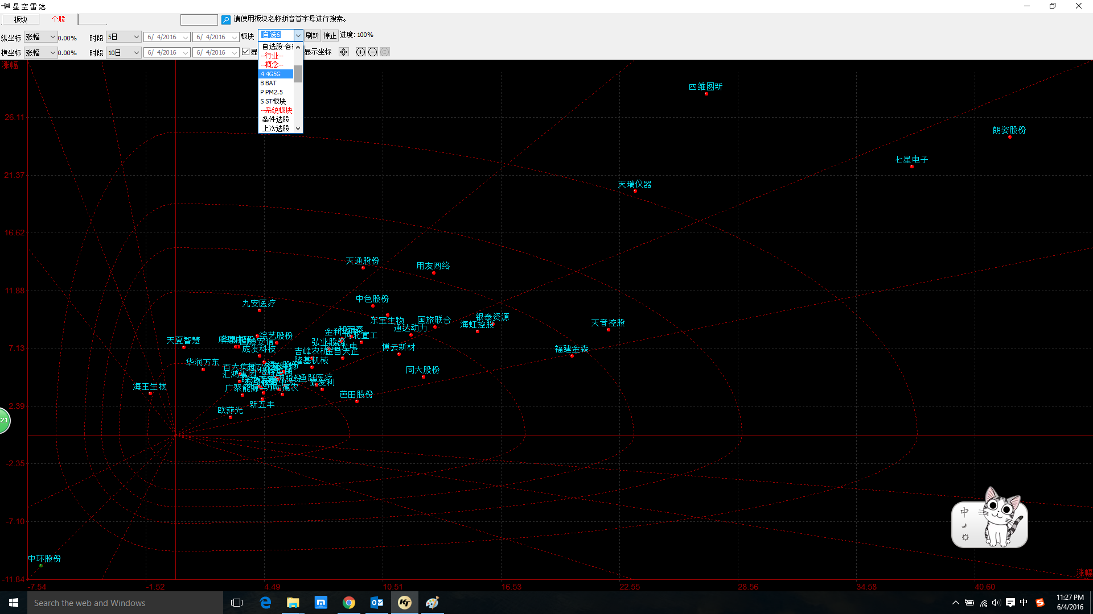The width and height of the screenshot is (1093, 614).
Task: Click the sector name search input field
Action: (x=199, y=20)
